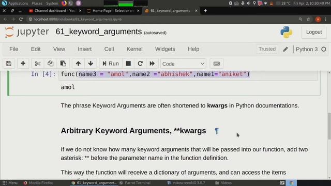Open a new browser tab
Image resolution: width=331 pixels, height=186 pixels.
pos(205,11)
